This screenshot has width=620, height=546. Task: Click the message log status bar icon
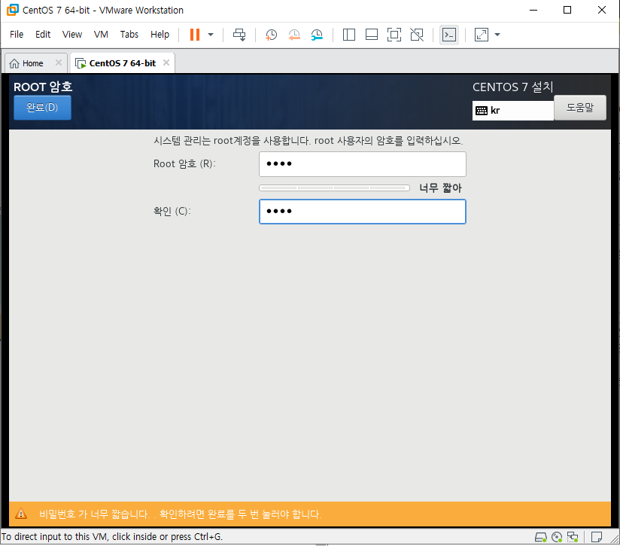[596, 537]
